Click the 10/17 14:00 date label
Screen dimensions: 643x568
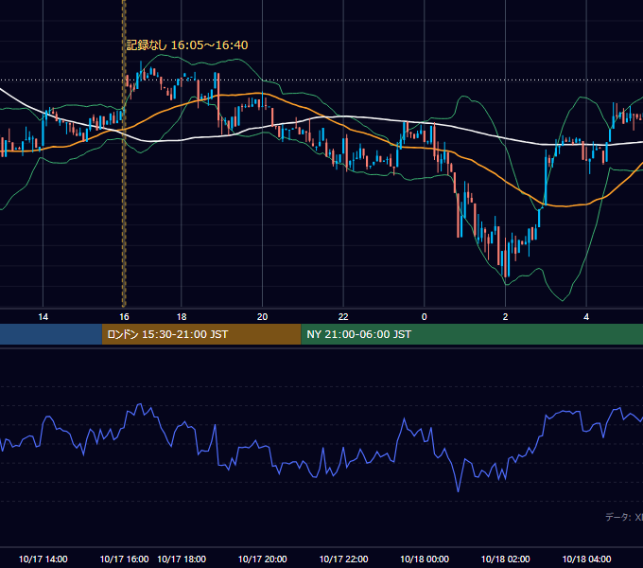(x=43, y=559)
